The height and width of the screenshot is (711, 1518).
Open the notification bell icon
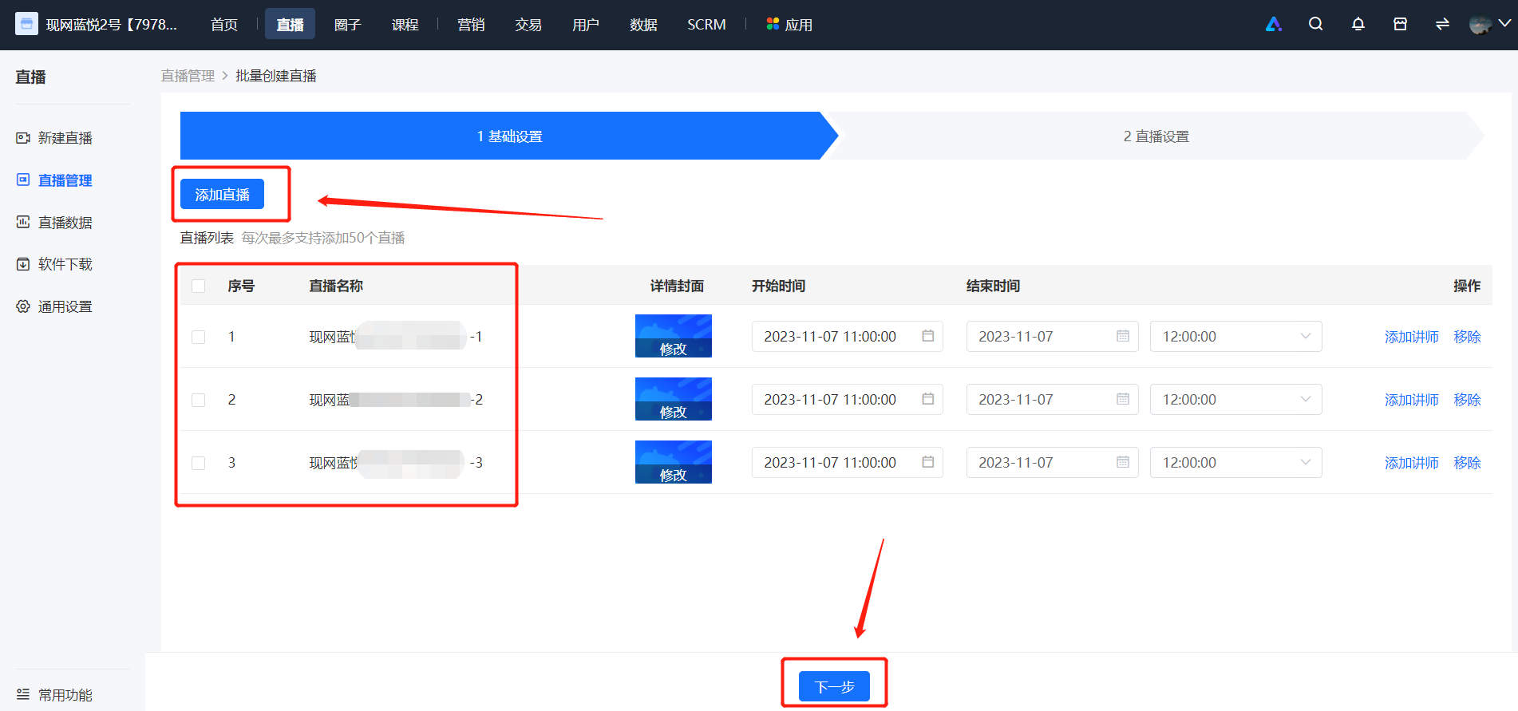(1358, 24)
